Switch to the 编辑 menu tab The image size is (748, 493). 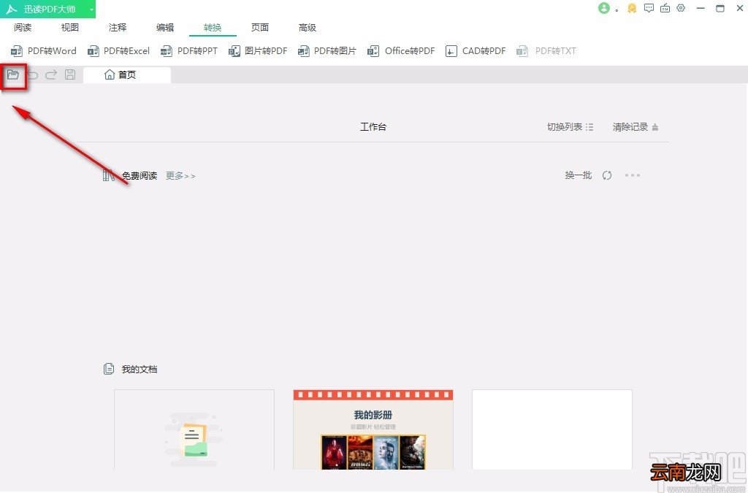pos(165,28)
